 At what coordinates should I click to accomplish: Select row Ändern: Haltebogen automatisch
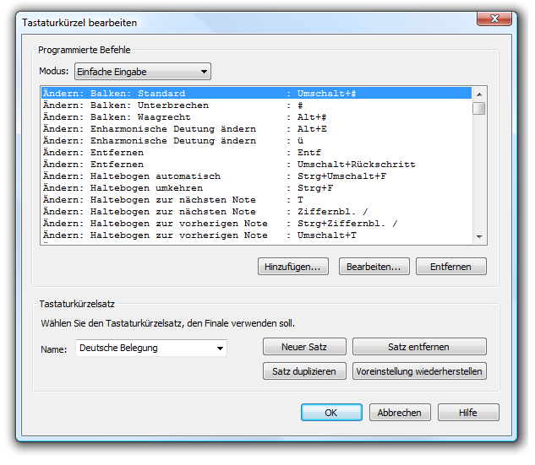click(x=257, y=176)
